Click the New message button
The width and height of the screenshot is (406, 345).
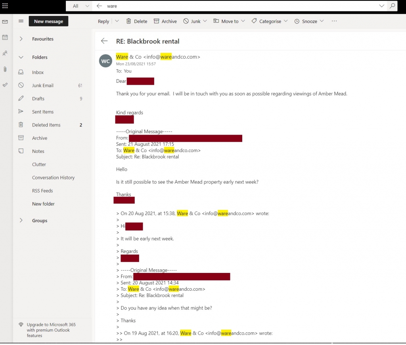[x=48, y=21]
